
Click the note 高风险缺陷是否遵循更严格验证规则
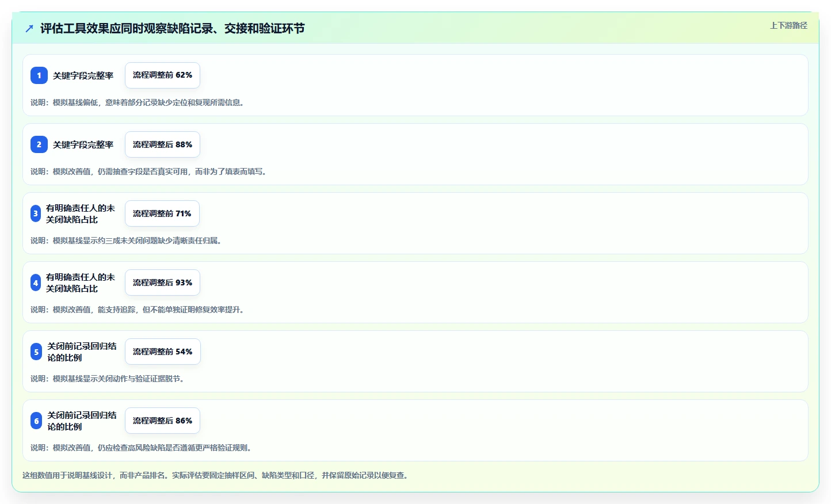tap(142, 448)
